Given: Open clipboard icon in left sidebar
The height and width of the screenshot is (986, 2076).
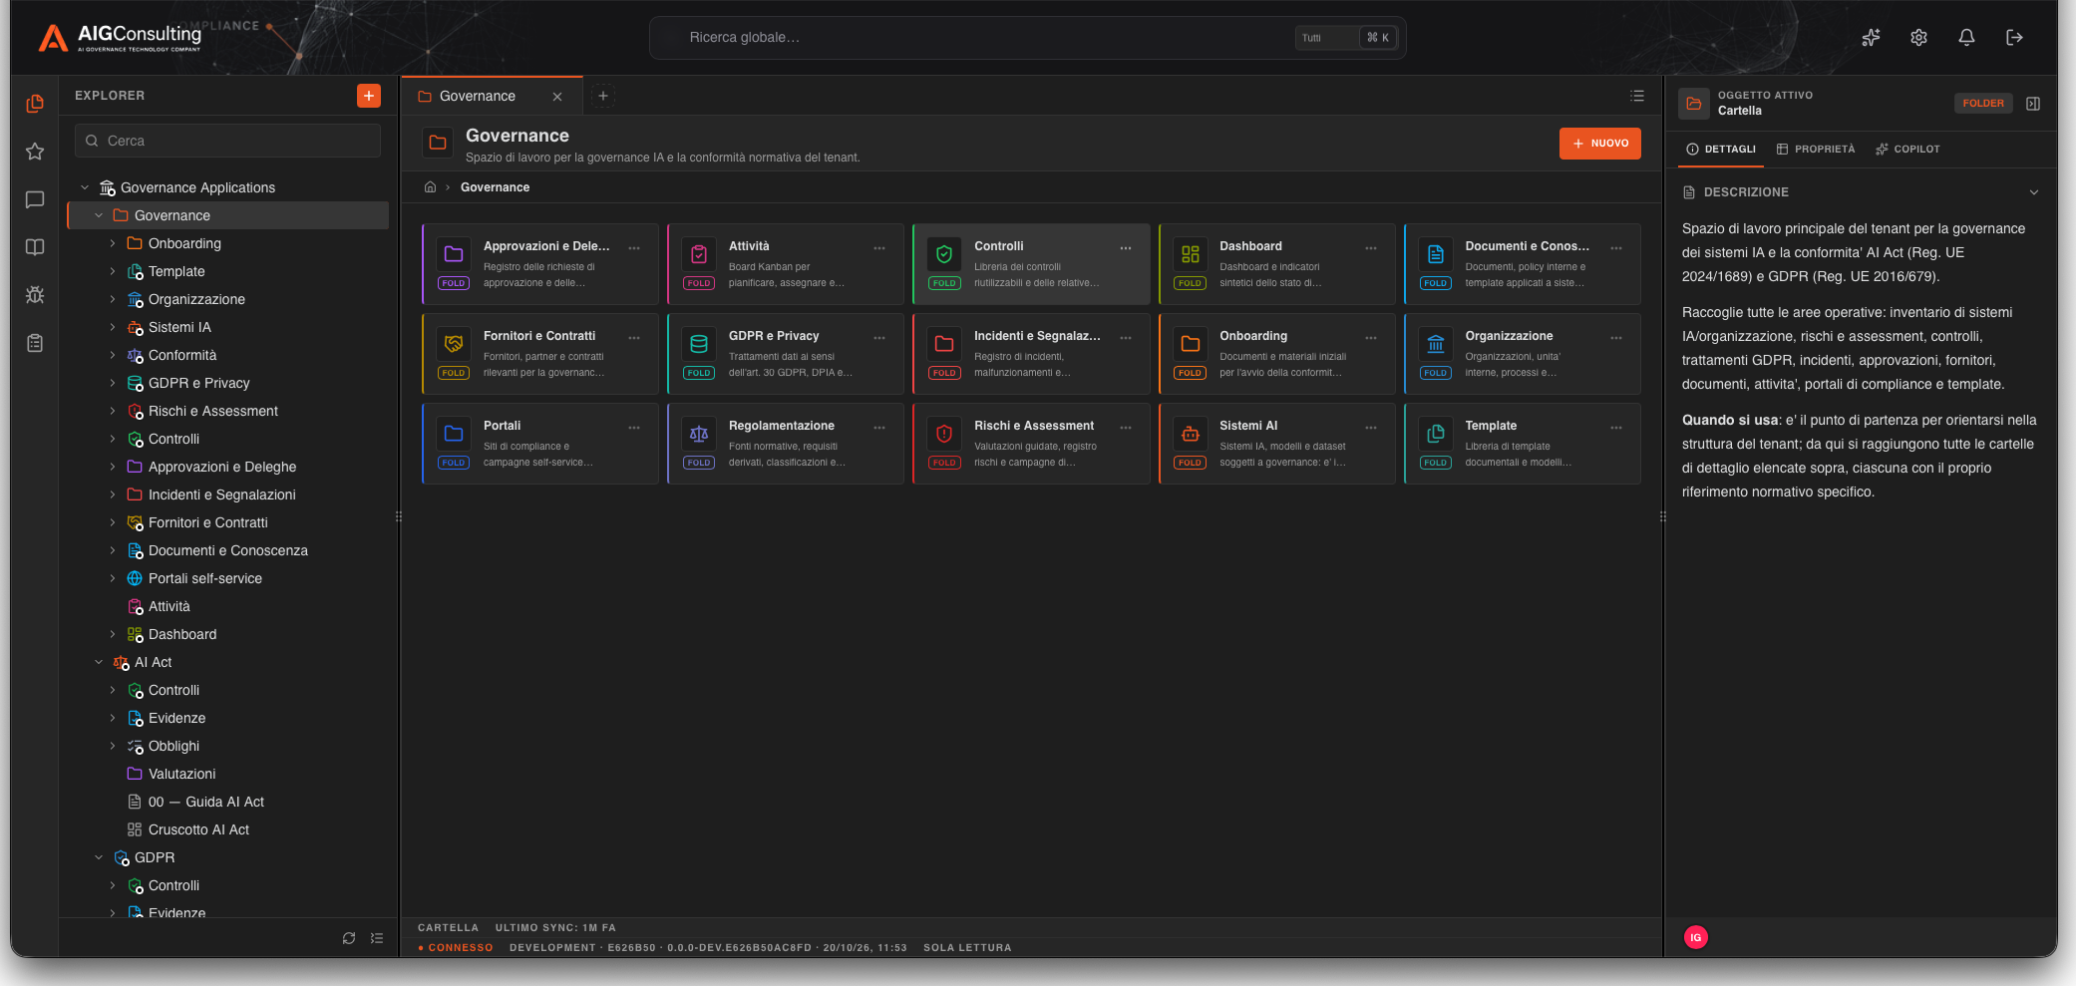Looking at the screenshot, I should point(35,343).
